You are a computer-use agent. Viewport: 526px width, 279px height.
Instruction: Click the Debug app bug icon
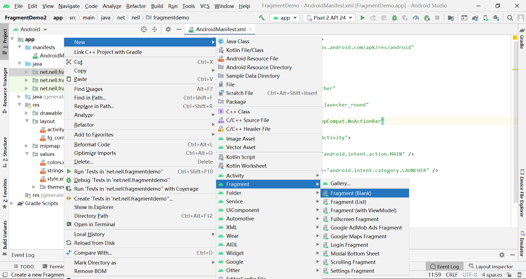point(395,18)
